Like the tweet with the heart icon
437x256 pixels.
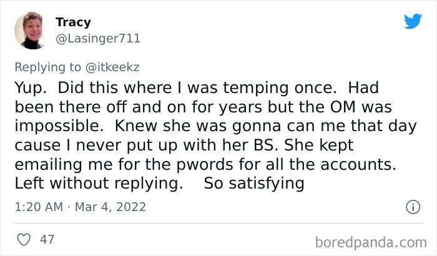click(24, 239)
